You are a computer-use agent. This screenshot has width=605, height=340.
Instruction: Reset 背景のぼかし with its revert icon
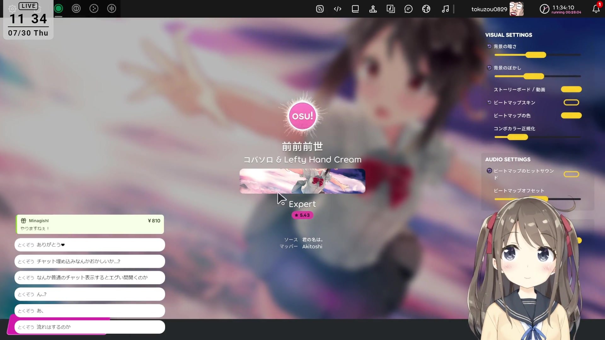tap(489, 68)
